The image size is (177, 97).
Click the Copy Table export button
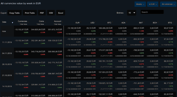[14, 13]
